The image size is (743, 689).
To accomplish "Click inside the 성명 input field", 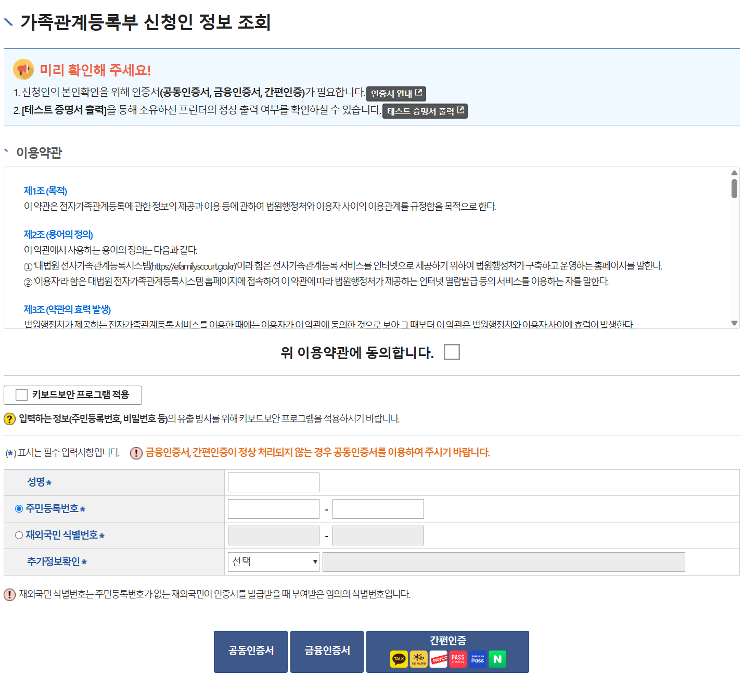I will (273, 482).
